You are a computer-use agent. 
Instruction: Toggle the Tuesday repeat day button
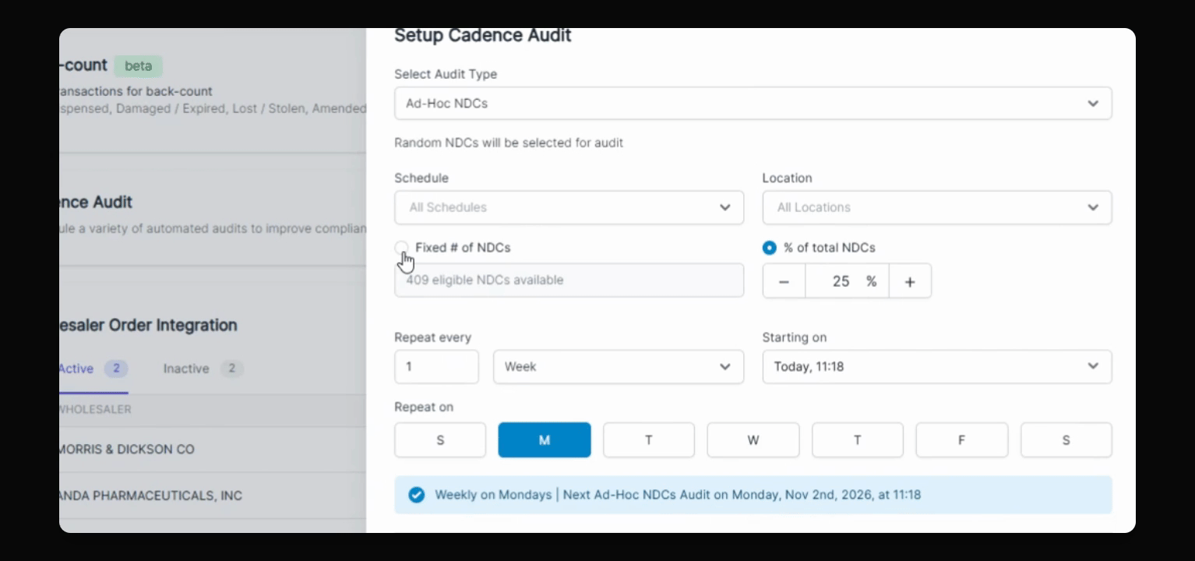[x=648, y=440]
